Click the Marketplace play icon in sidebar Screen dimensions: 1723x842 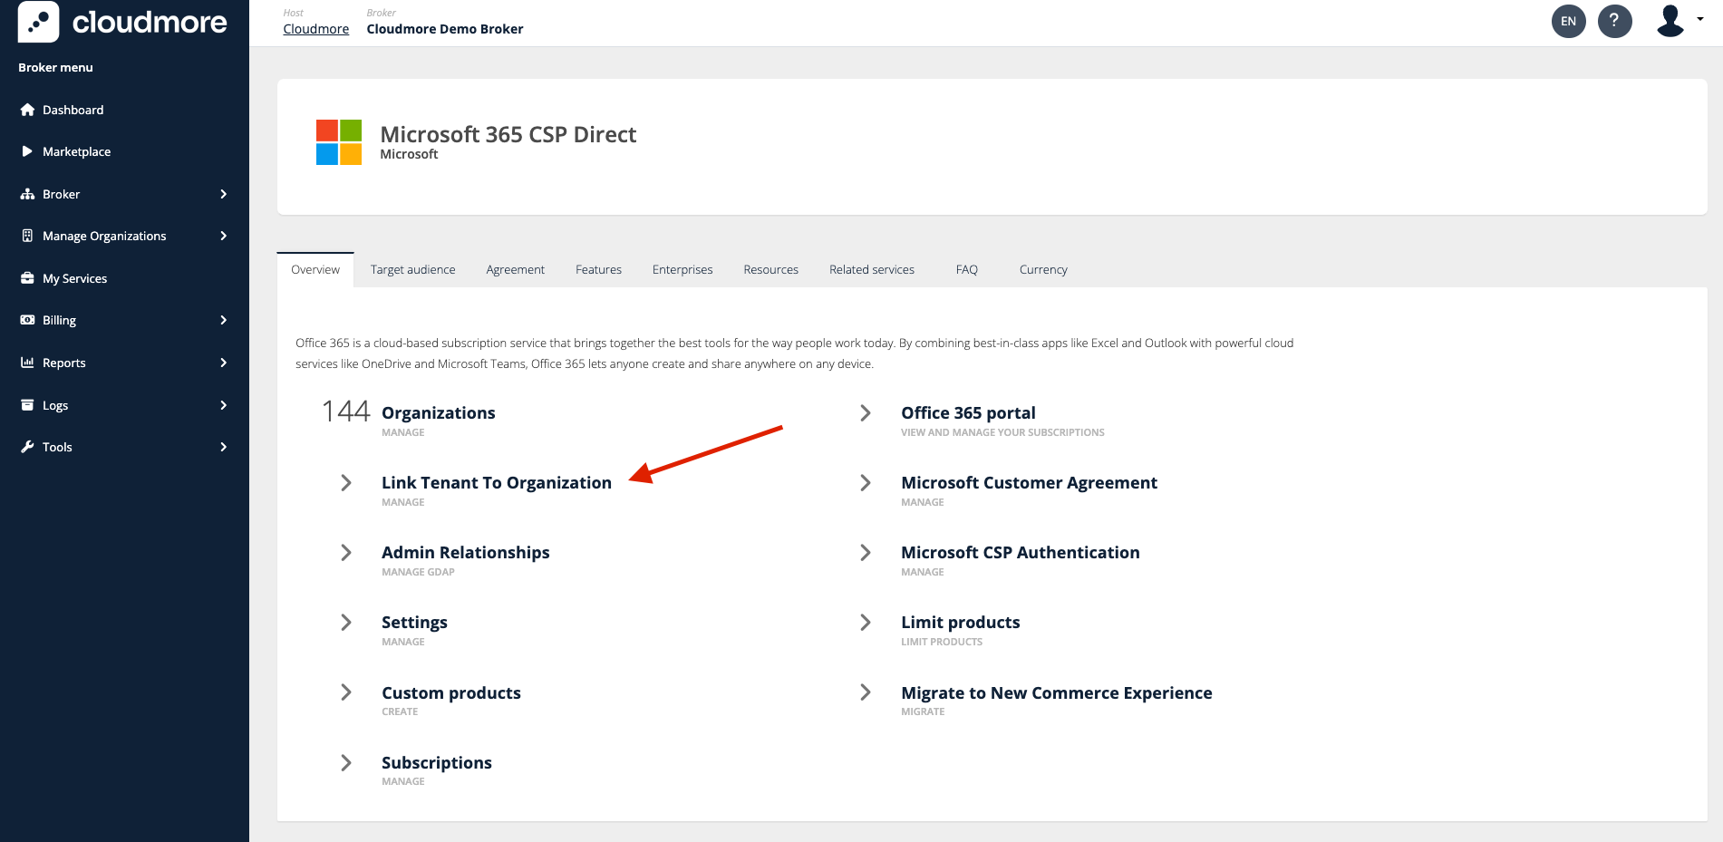27,151
